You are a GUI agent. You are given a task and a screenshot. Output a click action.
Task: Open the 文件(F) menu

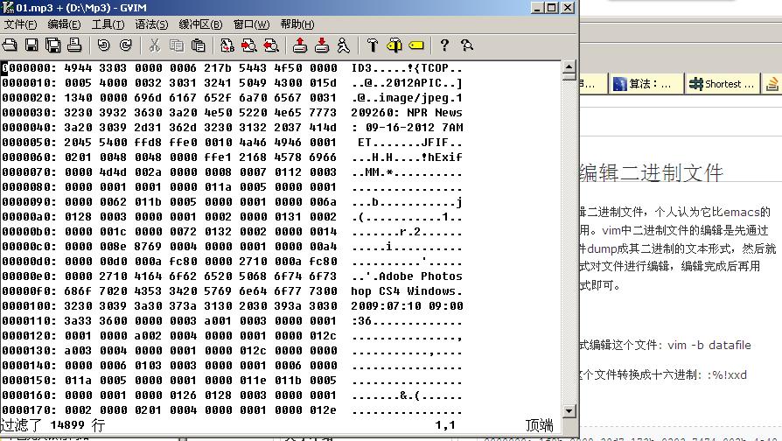click(x=20, y=24)
